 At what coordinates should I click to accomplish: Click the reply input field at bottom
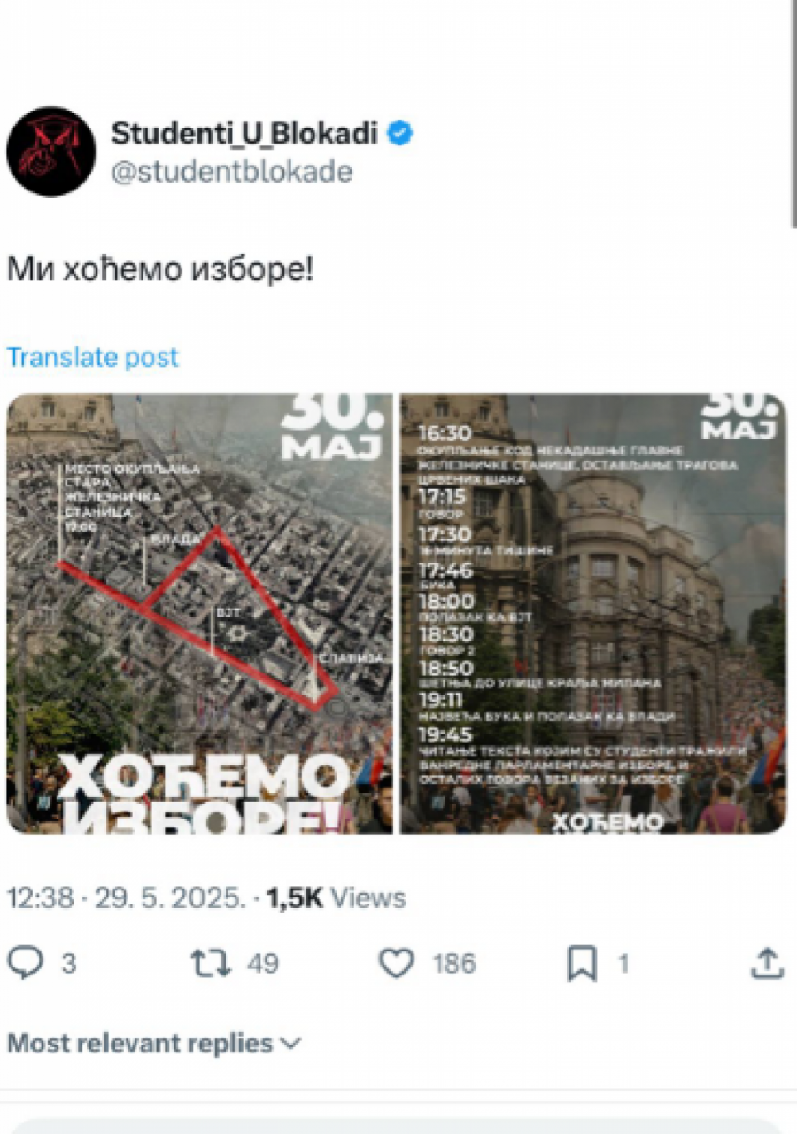pyautogui.click(x=398, y=1127)
